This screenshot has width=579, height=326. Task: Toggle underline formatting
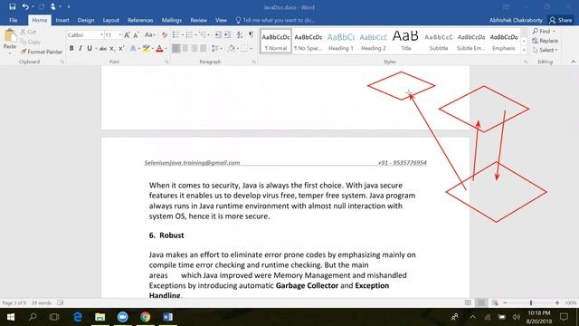pos(90,48)
